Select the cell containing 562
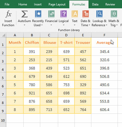122x127 pixels. tap(83, 60)
